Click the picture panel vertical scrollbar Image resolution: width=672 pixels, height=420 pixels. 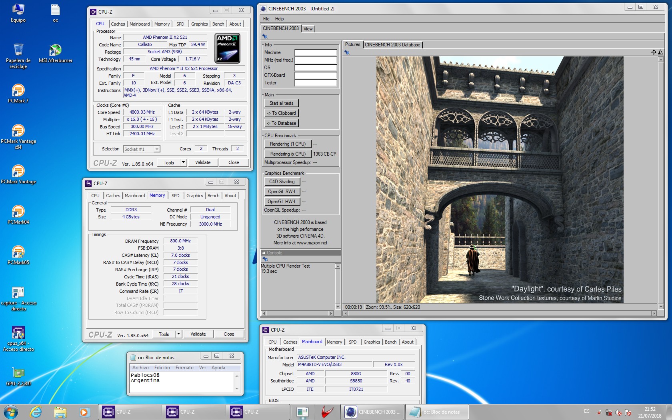[660, 183]
